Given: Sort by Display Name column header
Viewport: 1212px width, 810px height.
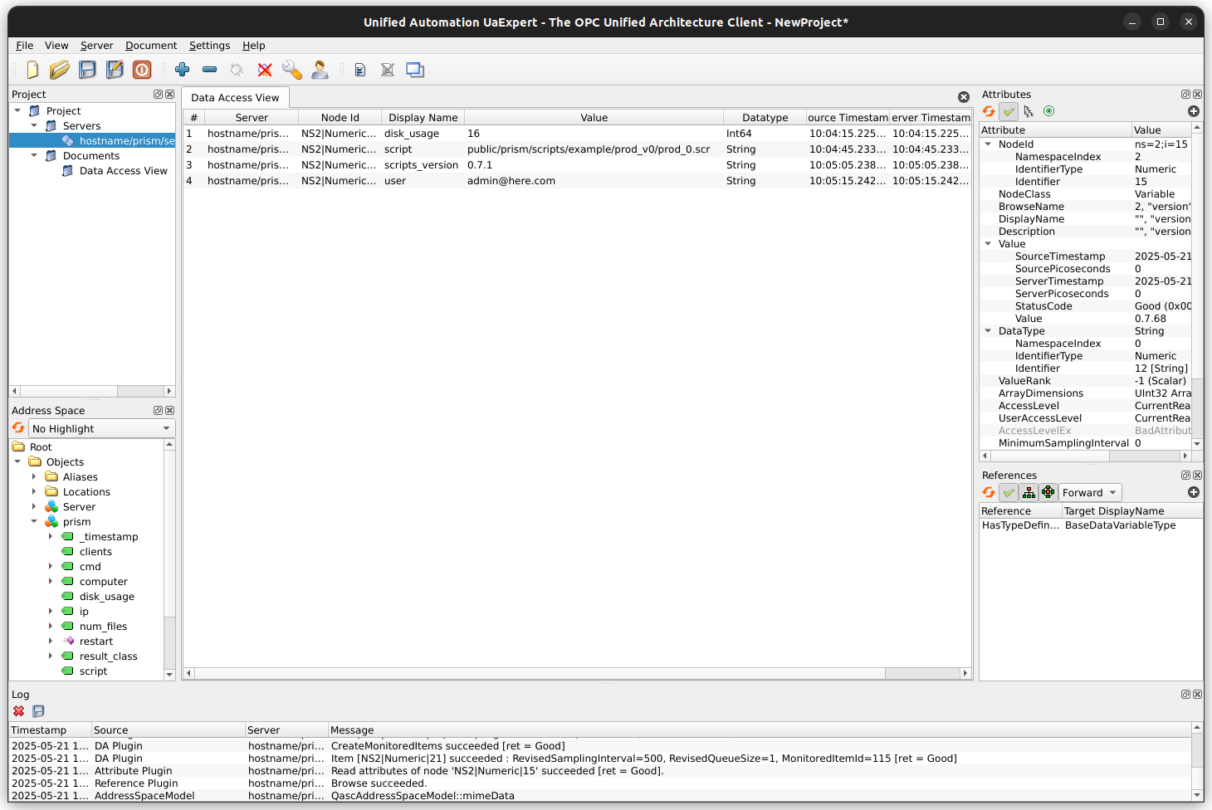Looking at the screenshot, I should click(x=423, y=118).
